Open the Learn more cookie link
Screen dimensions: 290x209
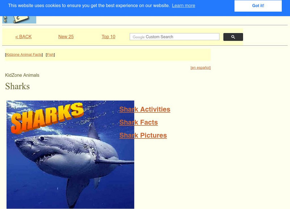click(x=183, y=5)
